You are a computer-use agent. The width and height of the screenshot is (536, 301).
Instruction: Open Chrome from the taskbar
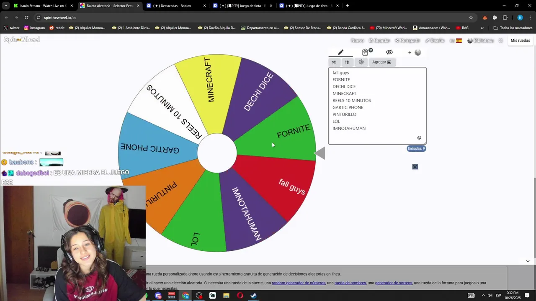click(x=186, y=296)
